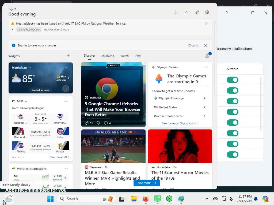Open Olympic Games card more options

tap(206, 67)
